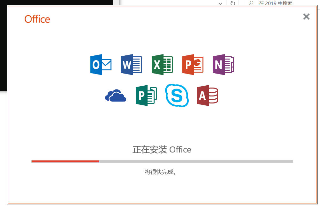Click the Office logo text

37,19
